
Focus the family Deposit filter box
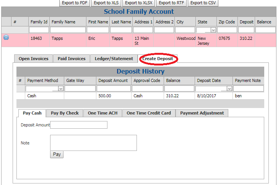246,30
